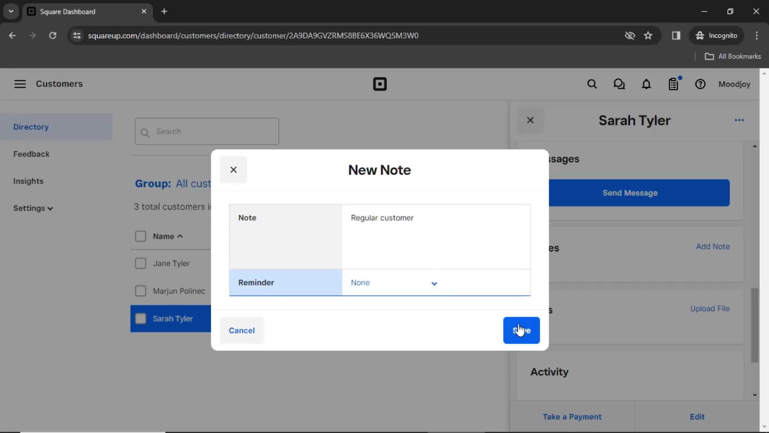Open All Bookmarks folder

pos(733,56)
